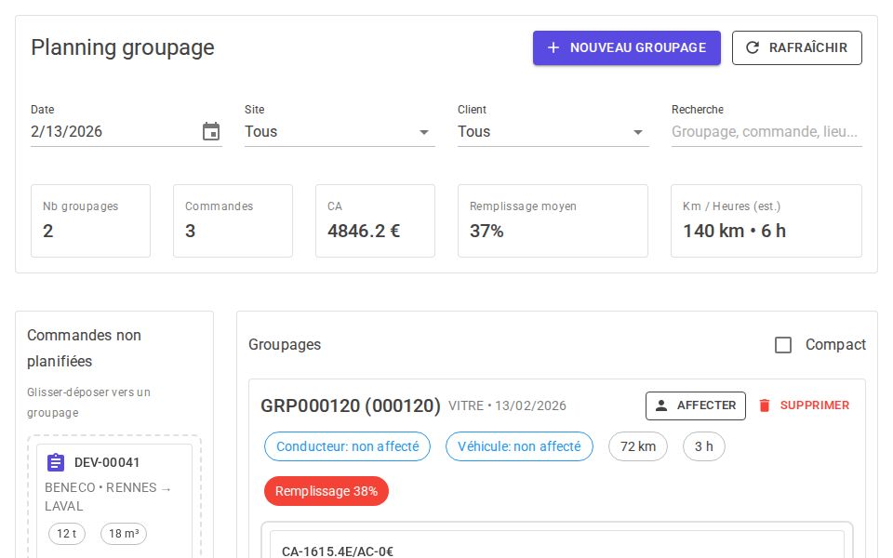Open the Site dropdown showing Tous
The height and width of the screenshot is (558, 893).
(x=340, y=131)
